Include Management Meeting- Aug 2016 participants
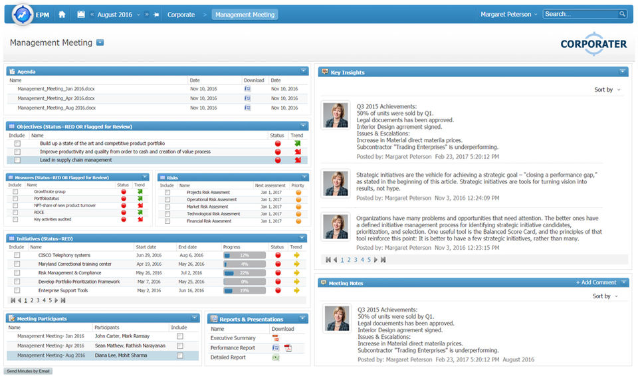This screenshot has height=376, width=638. (180, 355)
